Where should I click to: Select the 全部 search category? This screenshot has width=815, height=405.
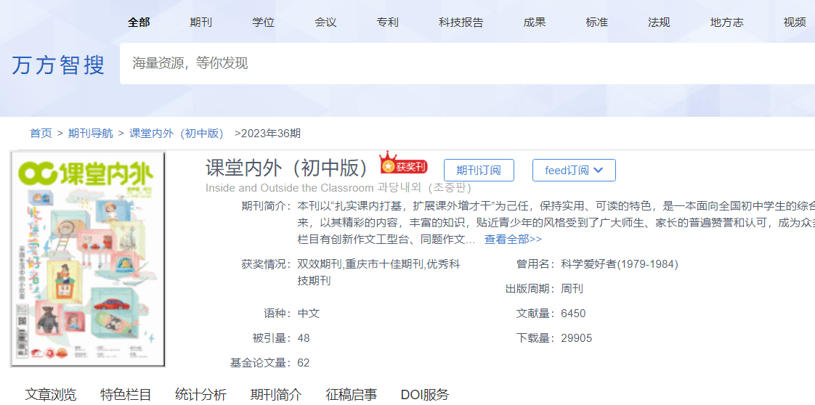pyautogui.click(x=139, y=22)
